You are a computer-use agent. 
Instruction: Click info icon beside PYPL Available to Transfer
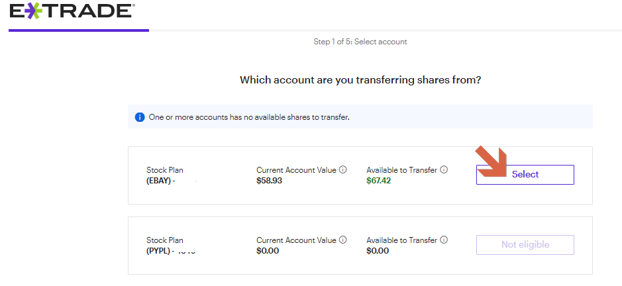pyautogui.click(x=444, y=240)
